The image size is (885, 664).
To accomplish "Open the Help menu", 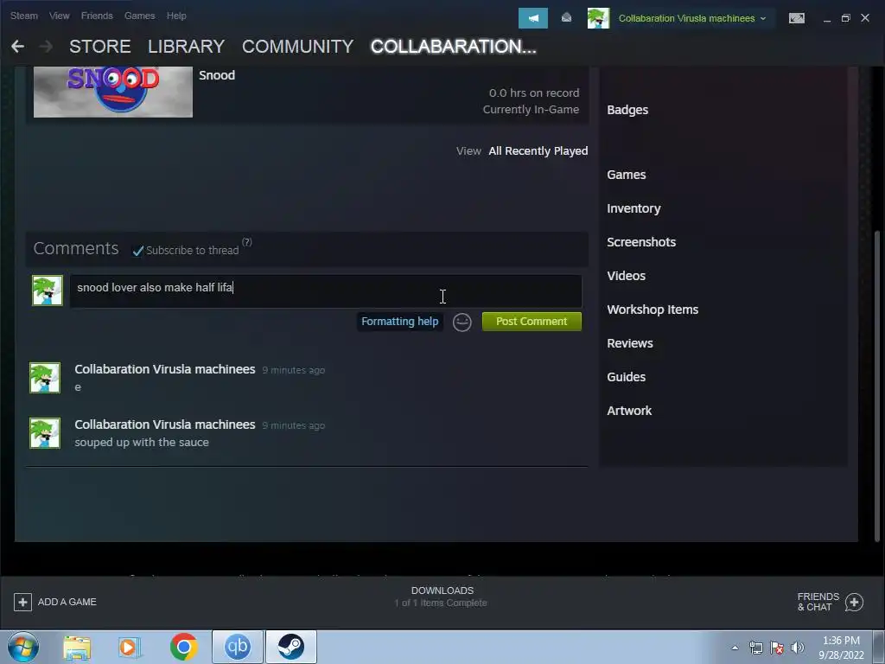I will (x=176, y=16).
